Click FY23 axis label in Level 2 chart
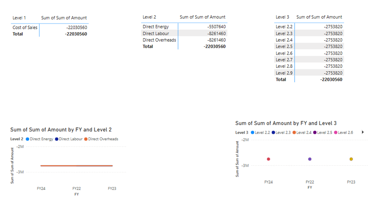 click(x=112, y=188)
